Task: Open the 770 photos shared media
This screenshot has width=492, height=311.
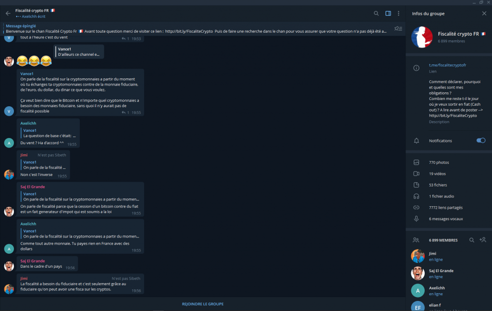Action: point(439,162)
